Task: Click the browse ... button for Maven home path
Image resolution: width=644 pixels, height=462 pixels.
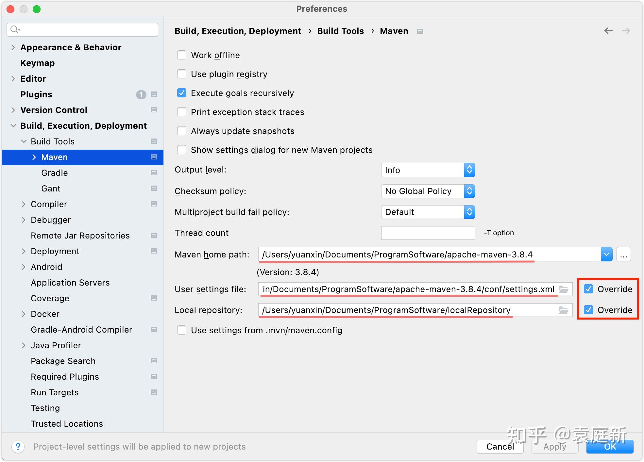Action: click(624, 255)
